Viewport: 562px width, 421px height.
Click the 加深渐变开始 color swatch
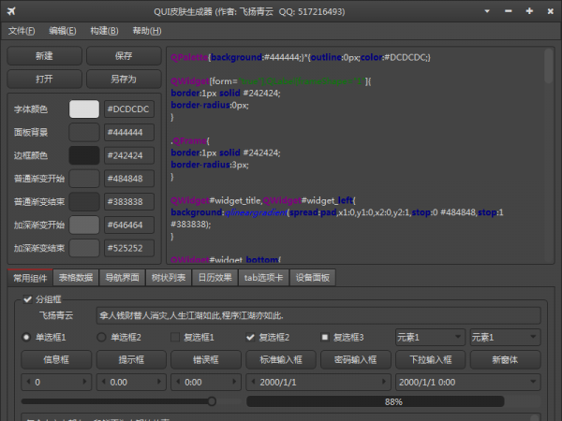click(x=84, y=225)
